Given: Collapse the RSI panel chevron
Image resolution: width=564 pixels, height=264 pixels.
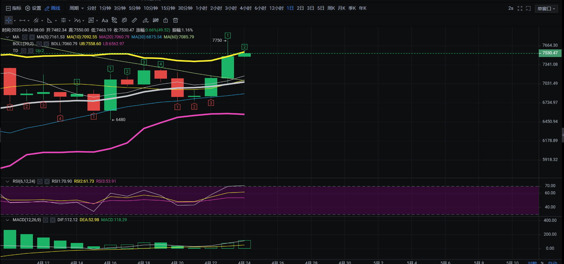Looking at the screenshot, I should 7,181.
